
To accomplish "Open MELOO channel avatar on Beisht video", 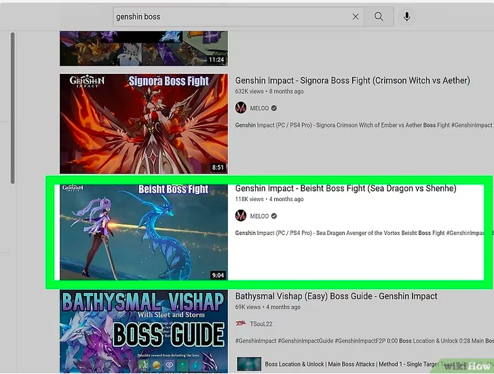I will click(x=241, y=216).
